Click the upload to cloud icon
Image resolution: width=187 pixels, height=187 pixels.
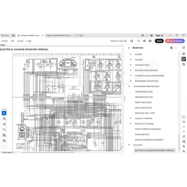click(144, 41)
